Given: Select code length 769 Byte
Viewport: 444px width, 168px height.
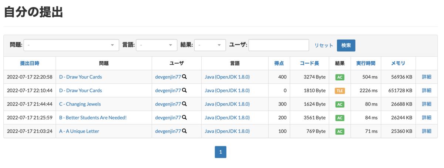Looking at the screenshot, I should pos(315,131).
